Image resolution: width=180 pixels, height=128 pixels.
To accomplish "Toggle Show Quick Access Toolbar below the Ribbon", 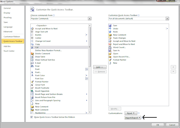I will [x=31, y=117].
